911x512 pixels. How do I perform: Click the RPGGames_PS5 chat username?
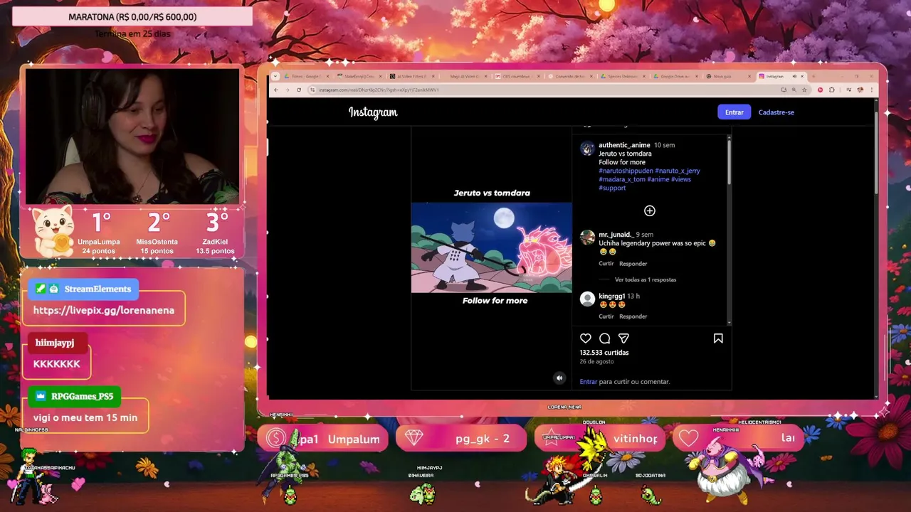point(82,396)
